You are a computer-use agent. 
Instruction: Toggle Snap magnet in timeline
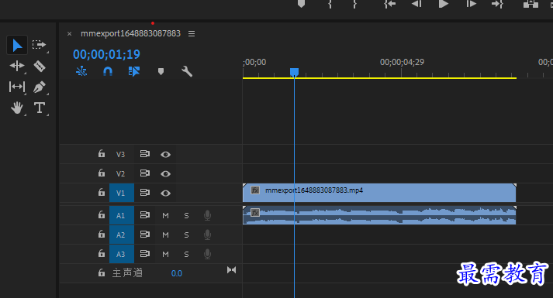tap(108, 72)
